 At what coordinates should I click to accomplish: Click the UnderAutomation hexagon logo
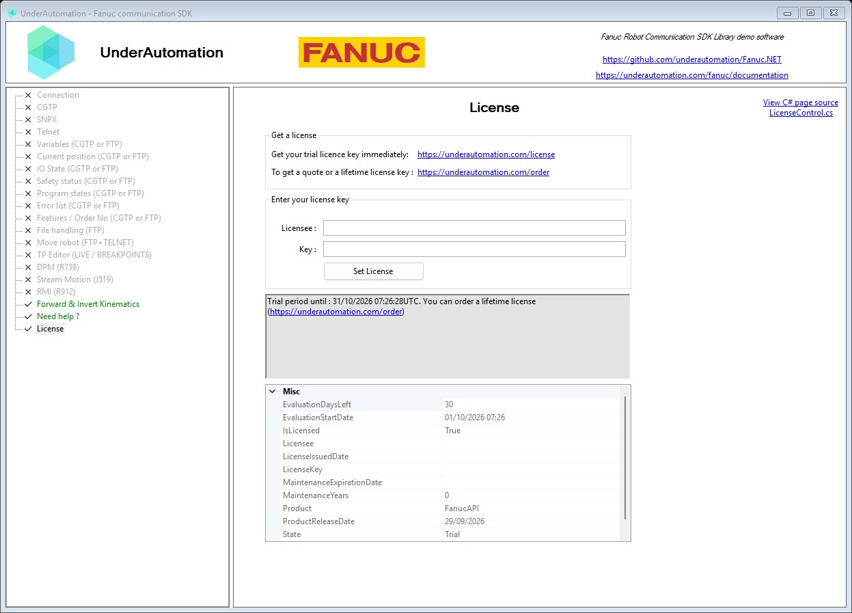pyautogui.click(x=51, y=53)
